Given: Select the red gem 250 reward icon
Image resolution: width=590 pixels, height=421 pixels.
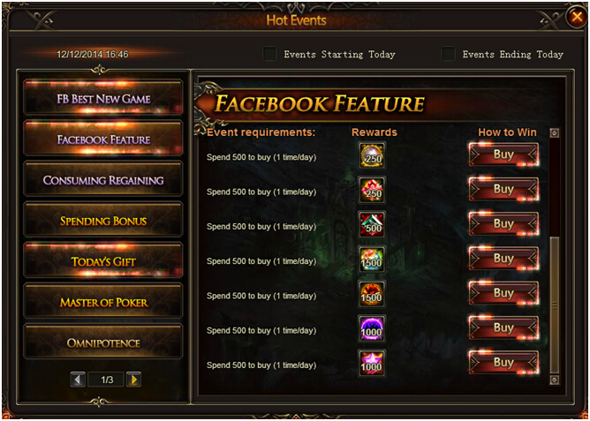Looking at the screenshot, I should [372, 190].
